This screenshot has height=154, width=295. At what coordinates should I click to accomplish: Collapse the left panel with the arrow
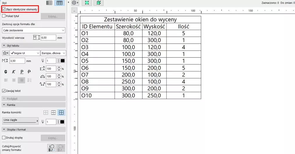click(x=68, y=2)
